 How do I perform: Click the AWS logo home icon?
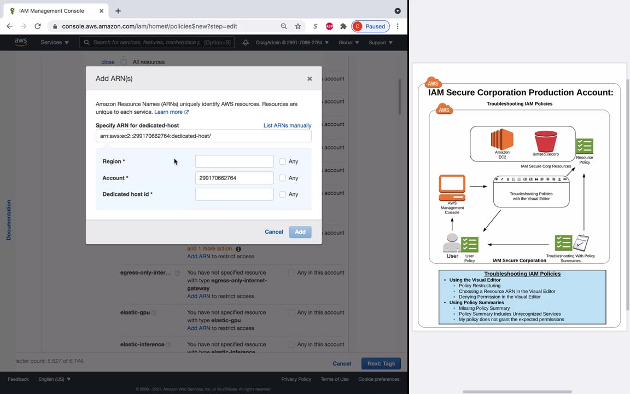tap(20, 42)
